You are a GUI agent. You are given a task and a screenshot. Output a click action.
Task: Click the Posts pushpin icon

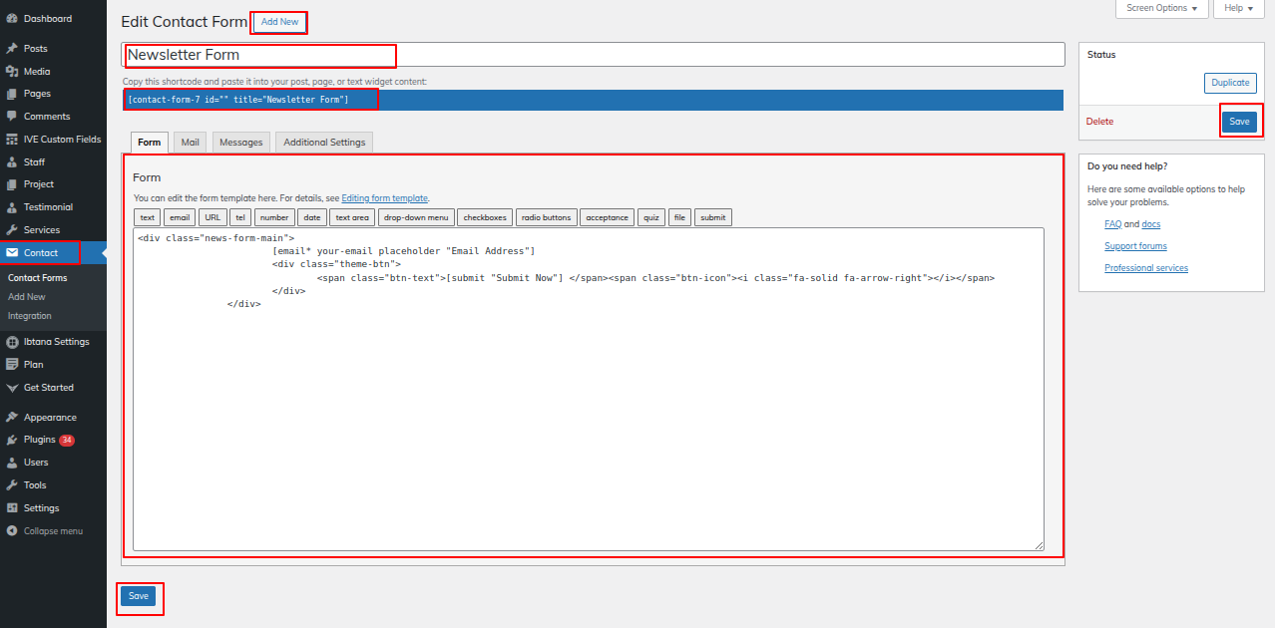(x=11, y=49)
